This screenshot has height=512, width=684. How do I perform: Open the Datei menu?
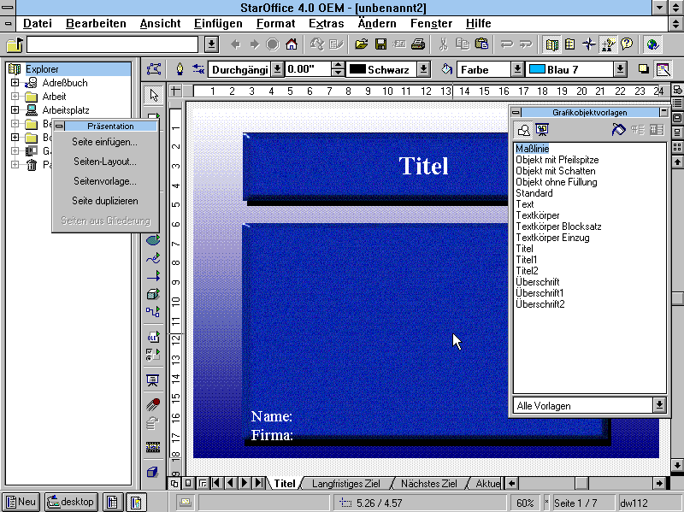pyautogui.click(x=38, y=24)
